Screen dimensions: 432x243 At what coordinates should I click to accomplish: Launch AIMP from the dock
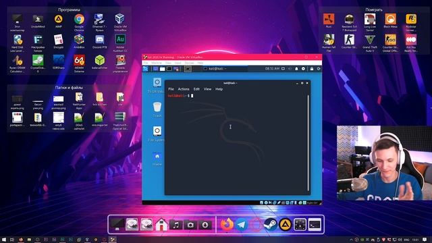(285, 225)
